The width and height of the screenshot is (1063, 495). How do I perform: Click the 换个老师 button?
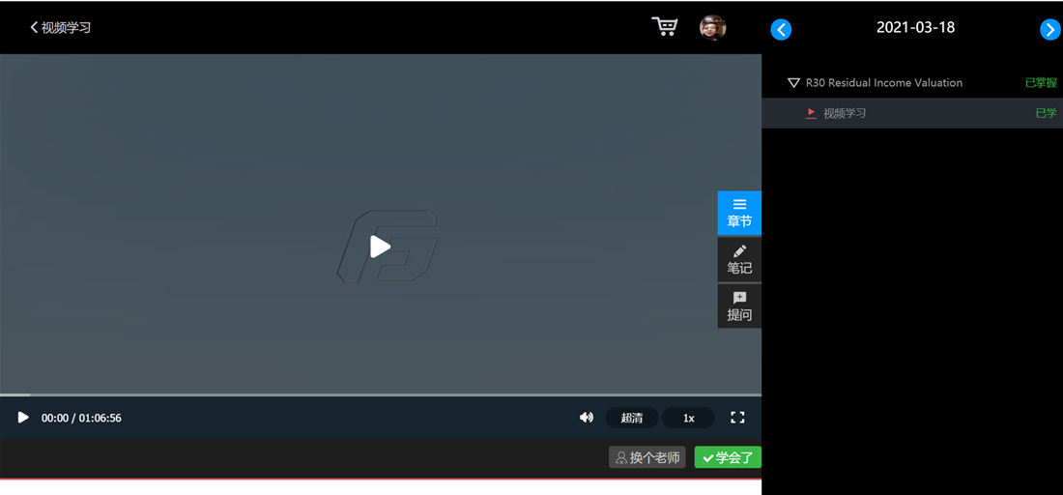click(647, 457)
